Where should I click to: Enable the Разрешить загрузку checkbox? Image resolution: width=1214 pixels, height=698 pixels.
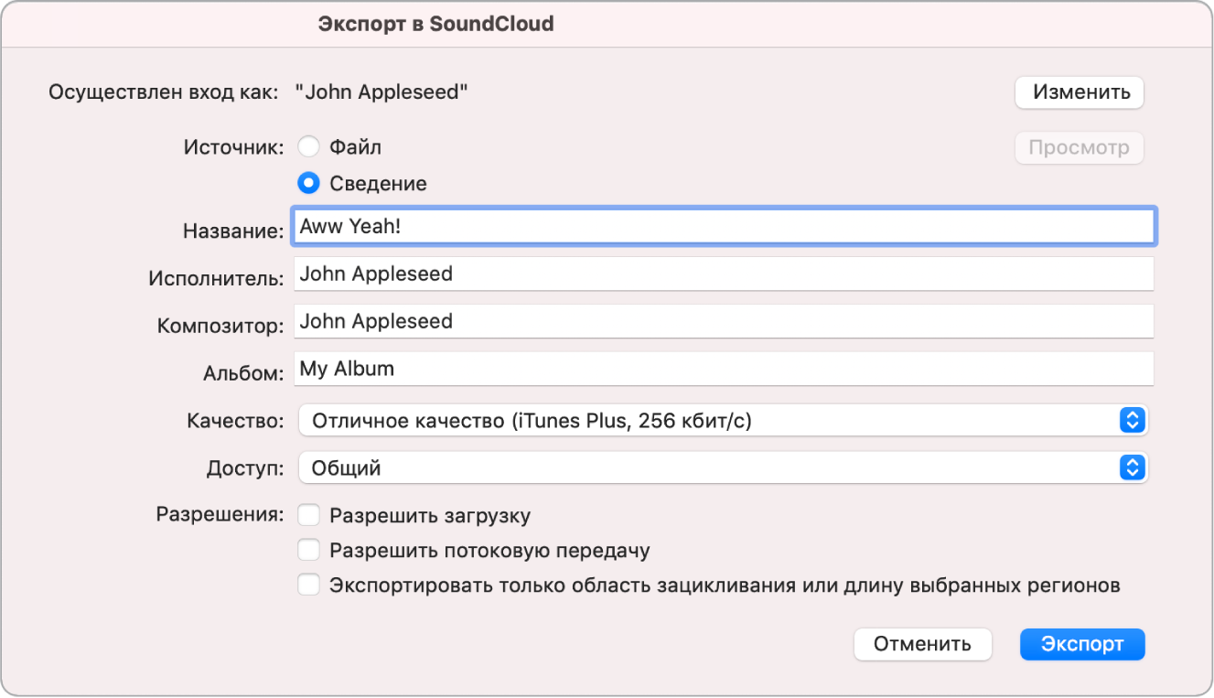[309, 516]
